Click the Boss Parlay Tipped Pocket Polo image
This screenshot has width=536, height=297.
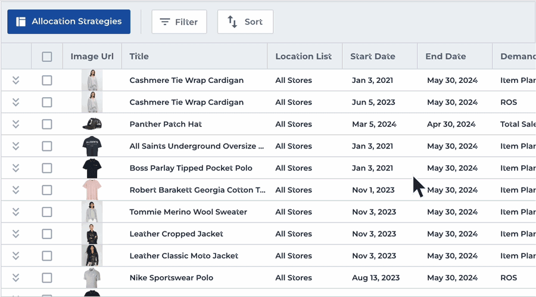tap(92, 168)
